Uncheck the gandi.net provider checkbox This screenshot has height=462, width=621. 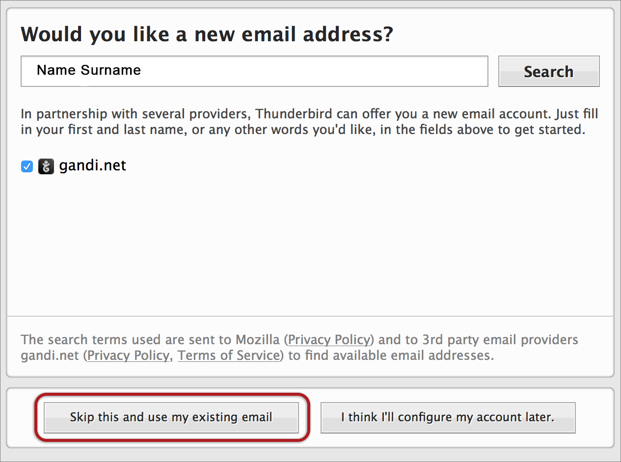click(x=27, y=167)
